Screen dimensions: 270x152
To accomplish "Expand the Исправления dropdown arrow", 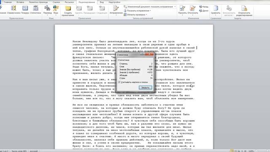I will tap(116, 15).
